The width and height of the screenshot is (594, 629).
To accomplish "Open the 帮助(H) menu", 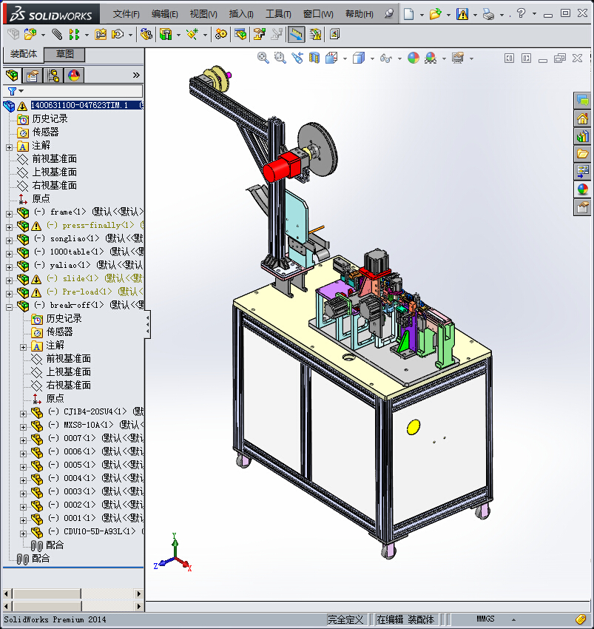I will coord(359,14).
